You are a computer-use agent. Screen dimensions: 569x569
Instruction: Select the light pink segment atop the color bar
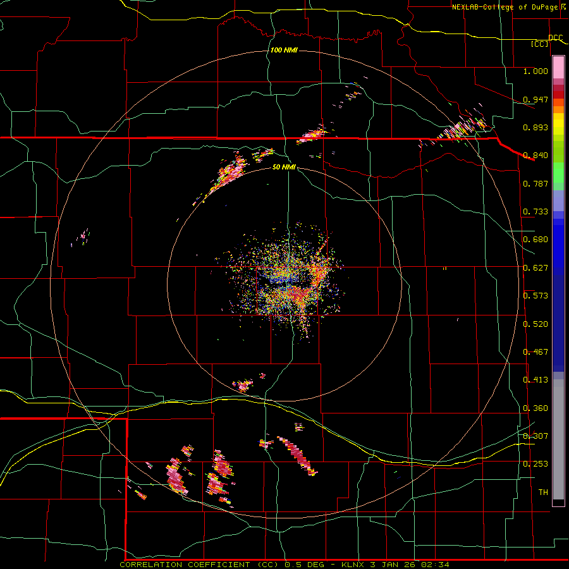(x=558, y=68)
